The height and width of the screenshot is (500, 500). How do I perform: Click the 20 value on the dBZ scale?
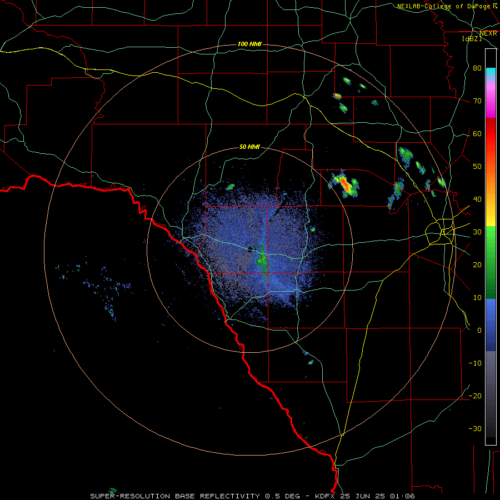pos(477,264)
